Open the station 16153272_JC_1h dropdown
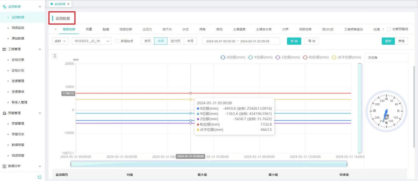This screenshot has width=418, height=181. (91, 41)
